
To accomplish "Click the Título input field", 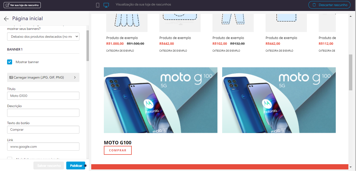I will 43,96.
